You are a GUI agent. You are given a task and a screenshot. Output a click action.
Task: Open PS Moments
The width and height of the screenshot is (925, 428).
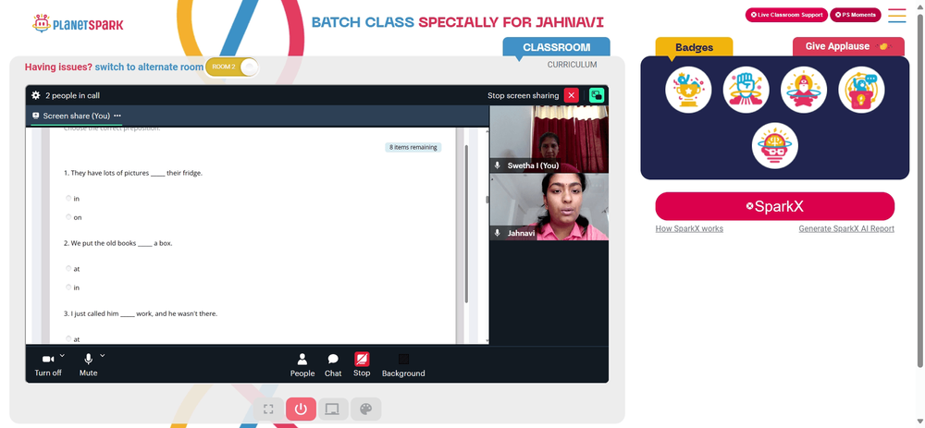[x=856, y=15]
